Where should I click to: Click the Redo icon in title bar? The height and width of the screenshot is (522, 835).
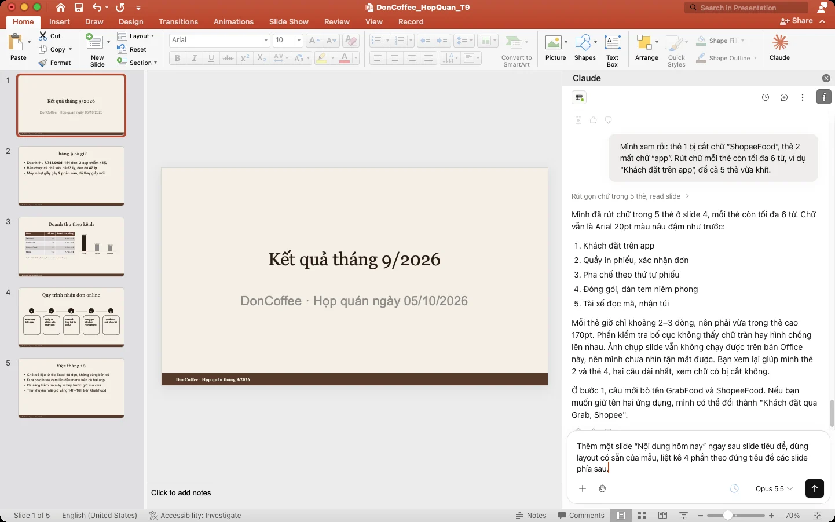point(120,8)
